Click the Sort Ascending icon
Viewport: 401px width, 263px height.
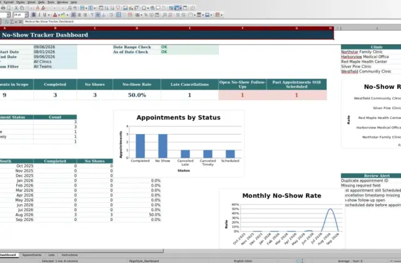(107, 8)
